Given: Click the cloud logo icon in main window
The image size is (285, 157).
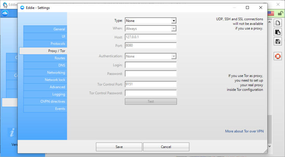Looking at the screenshot, I should pyautogui.click(x=5, y=13).
